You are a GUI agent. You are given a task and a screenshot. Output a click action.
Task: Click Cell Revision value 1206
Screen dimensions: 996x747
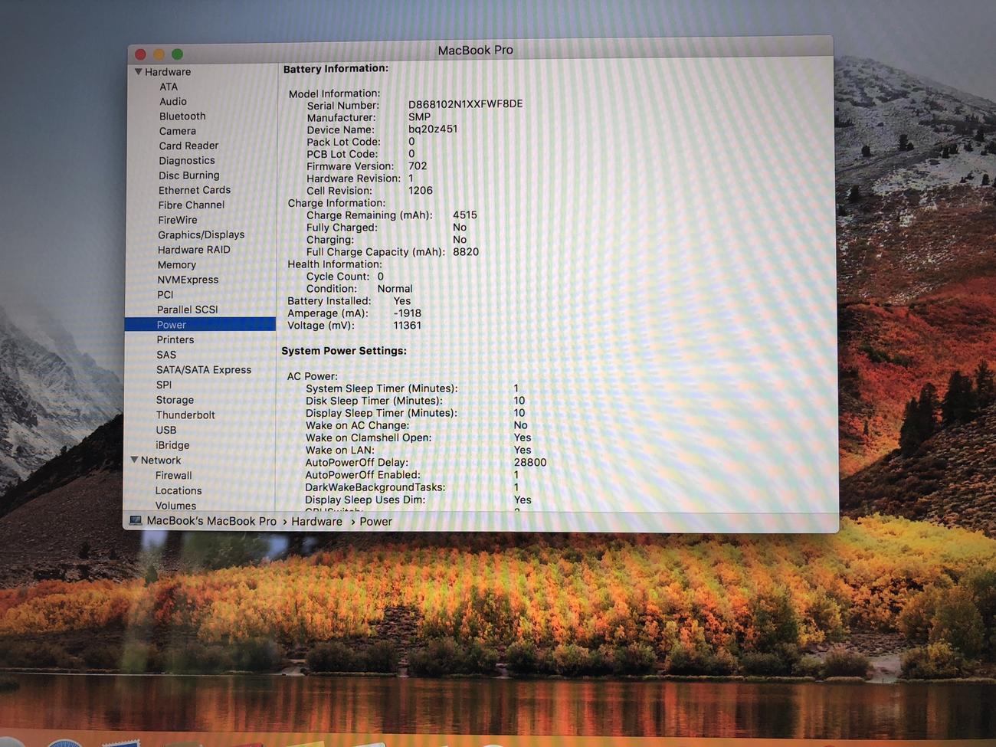click(421, 191)
